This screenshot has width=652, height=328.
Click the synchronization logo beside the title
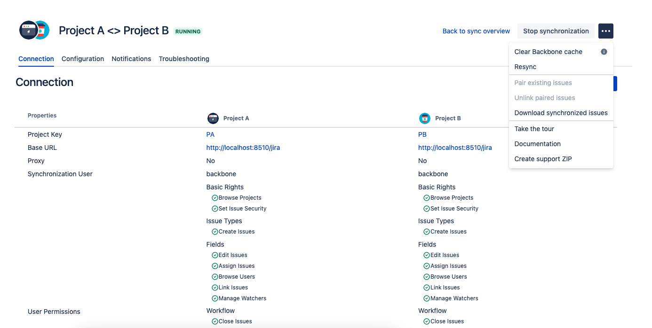coord(34,31)
